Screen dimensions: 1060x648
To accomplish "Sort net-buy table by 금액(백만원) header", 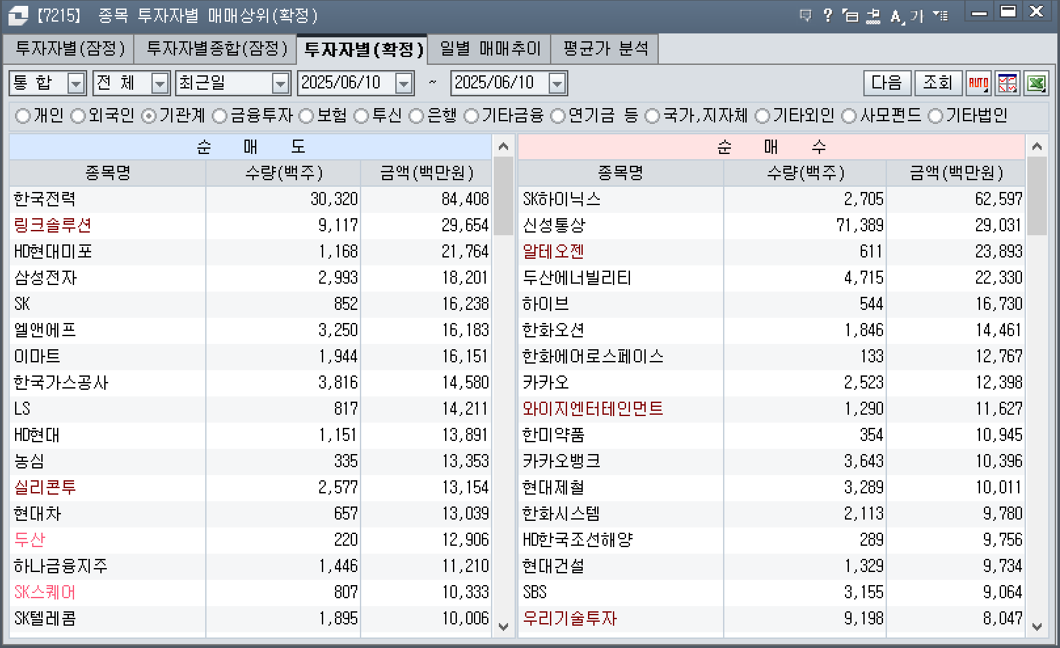I will [956, 173].
